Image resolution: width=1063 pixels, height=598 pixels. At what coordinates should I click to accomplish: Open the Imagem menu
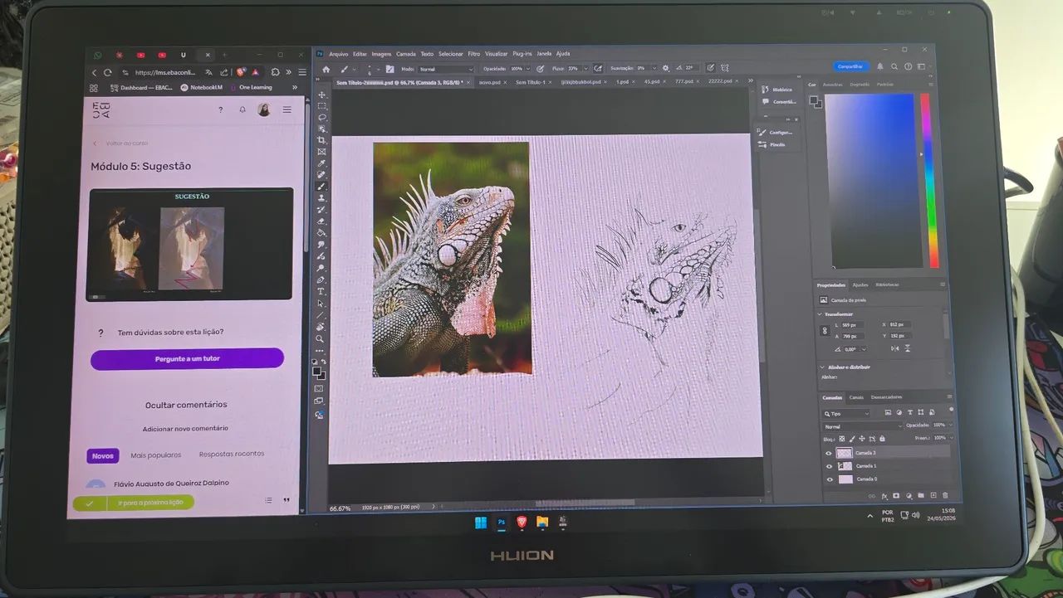(x=381, y=54)
